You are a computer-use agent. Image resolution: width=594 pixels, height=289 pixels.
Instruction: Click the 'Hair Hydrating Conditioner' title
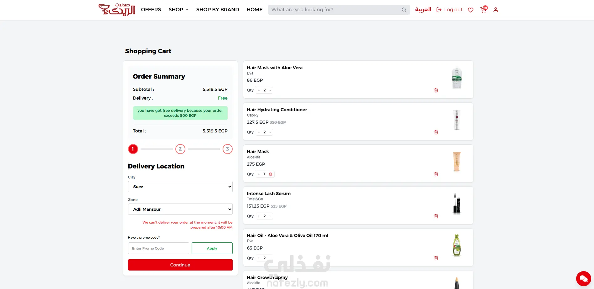click(277, 110)
